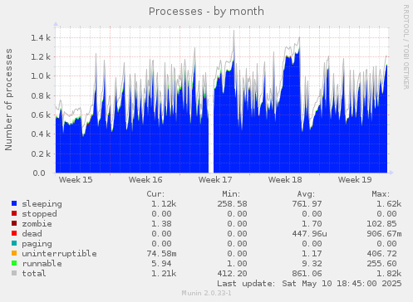Click dead maximum value '906.67m'

(384, 234)
